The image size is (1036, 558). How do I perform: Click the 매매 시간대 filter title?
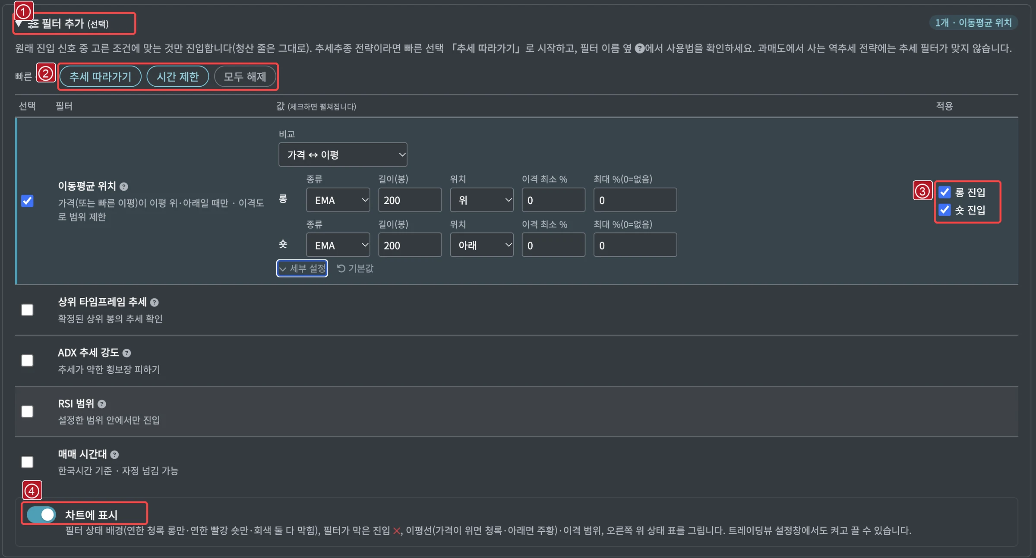pyautogui.click(x=82, y=454)
